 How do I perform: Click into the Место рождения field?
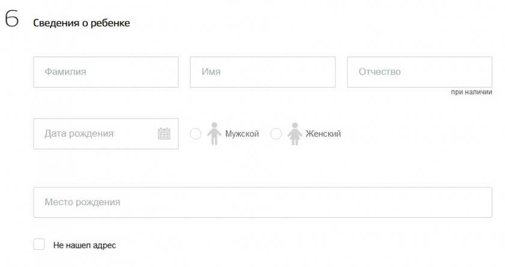click(263, 202)
